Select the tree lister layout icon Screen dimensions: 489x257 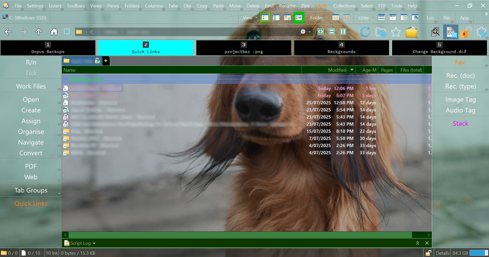click(404, 18)
